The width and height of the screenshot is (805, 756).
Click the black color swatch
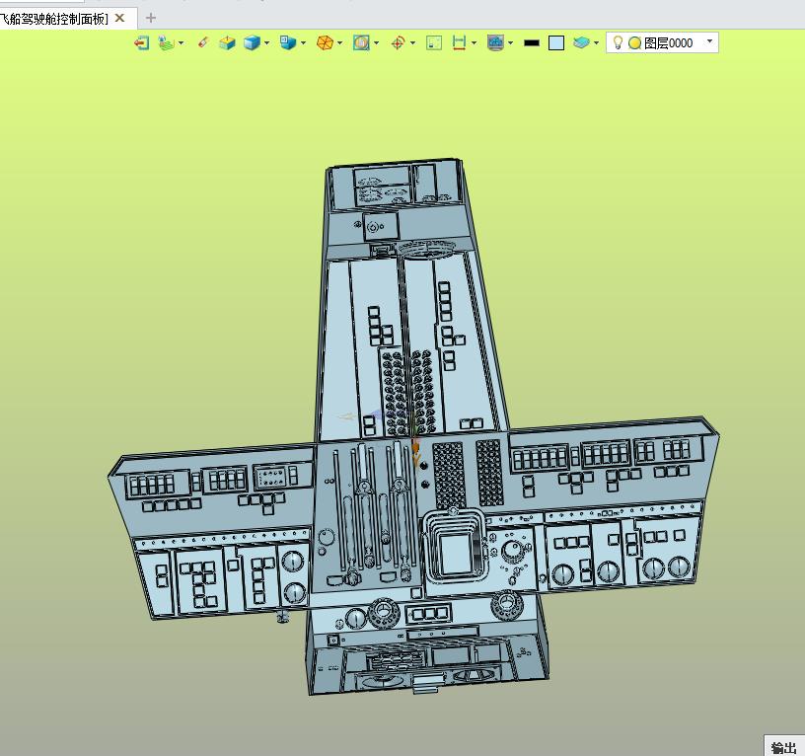532,42
